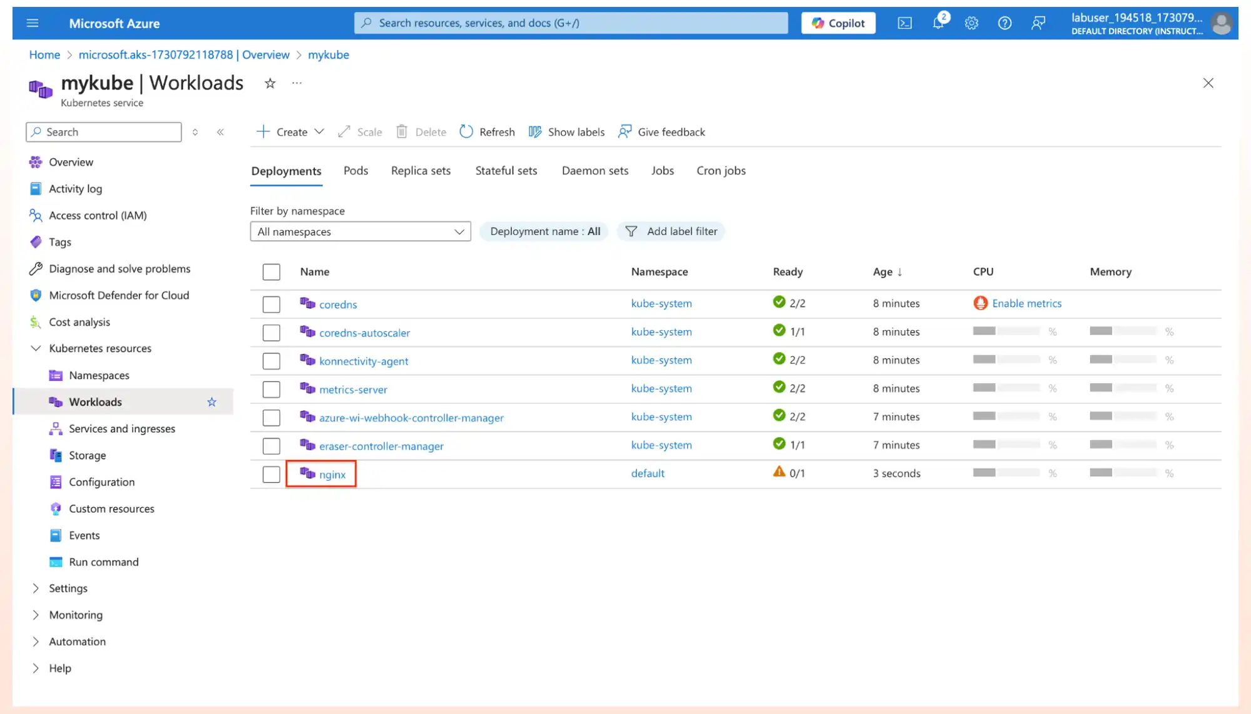Click the Workloads deployment icon for nginx
Viewport: 1251px width, 714px height.
pyautogui.click(x=307, y=473)
